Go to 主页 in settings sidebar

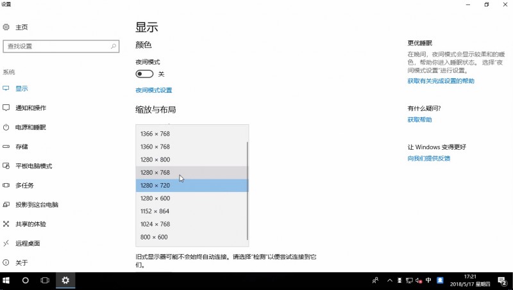(x=22, y=28)
